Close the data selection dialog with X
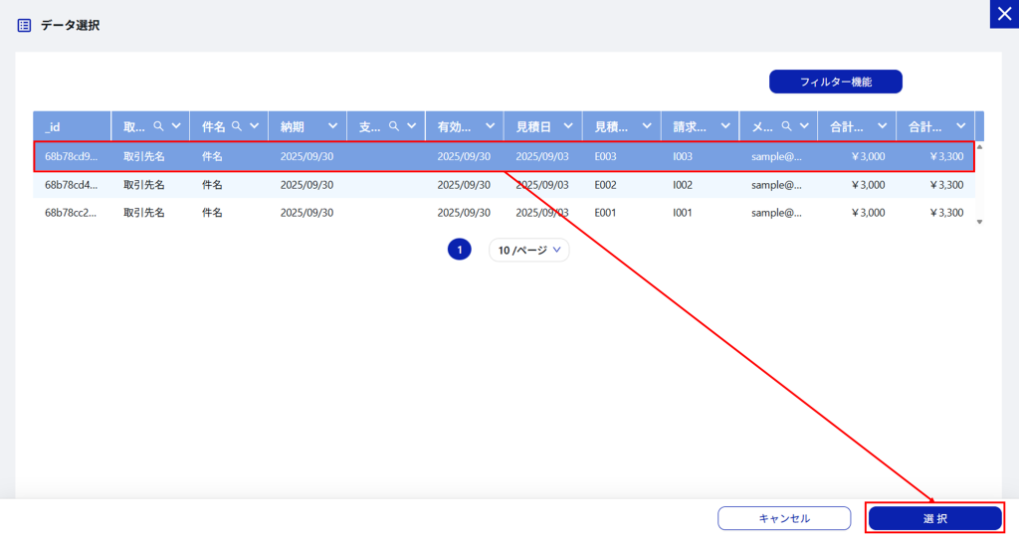Image resolution: width=1019 pixels, height=536 pixels. [1003, 14]
